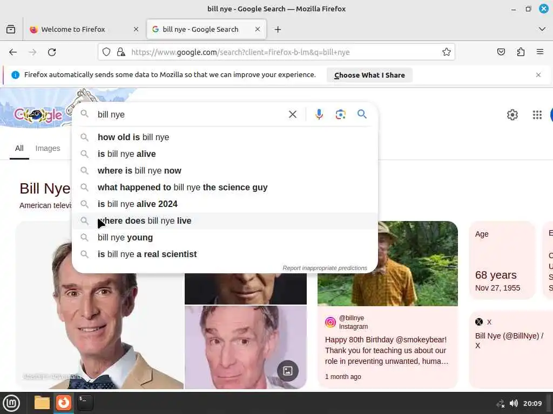This screenshot has width=553, height=414.
Task: Pick what happened to bill nye suggestion
Action: (225, 187)
